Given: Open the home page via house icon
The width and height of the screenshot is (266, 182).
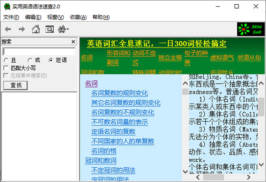Looking at the screenshot, I should point(36,29).
